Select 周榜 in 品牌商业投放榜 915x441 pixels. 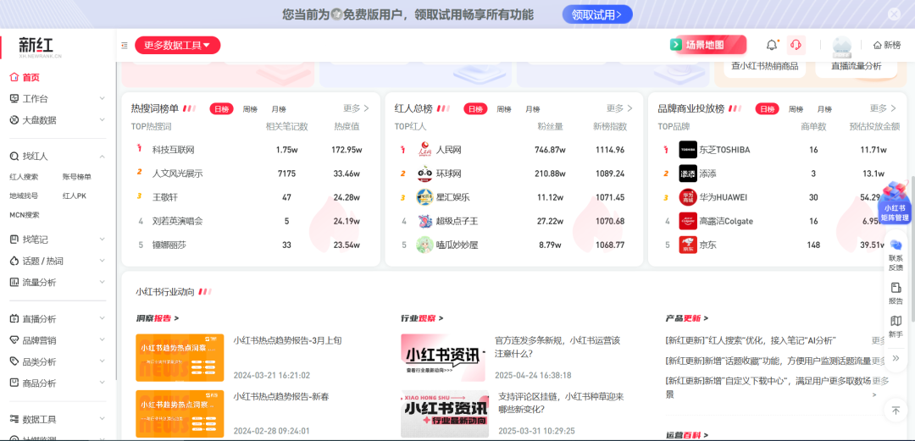tap(796, 109)
